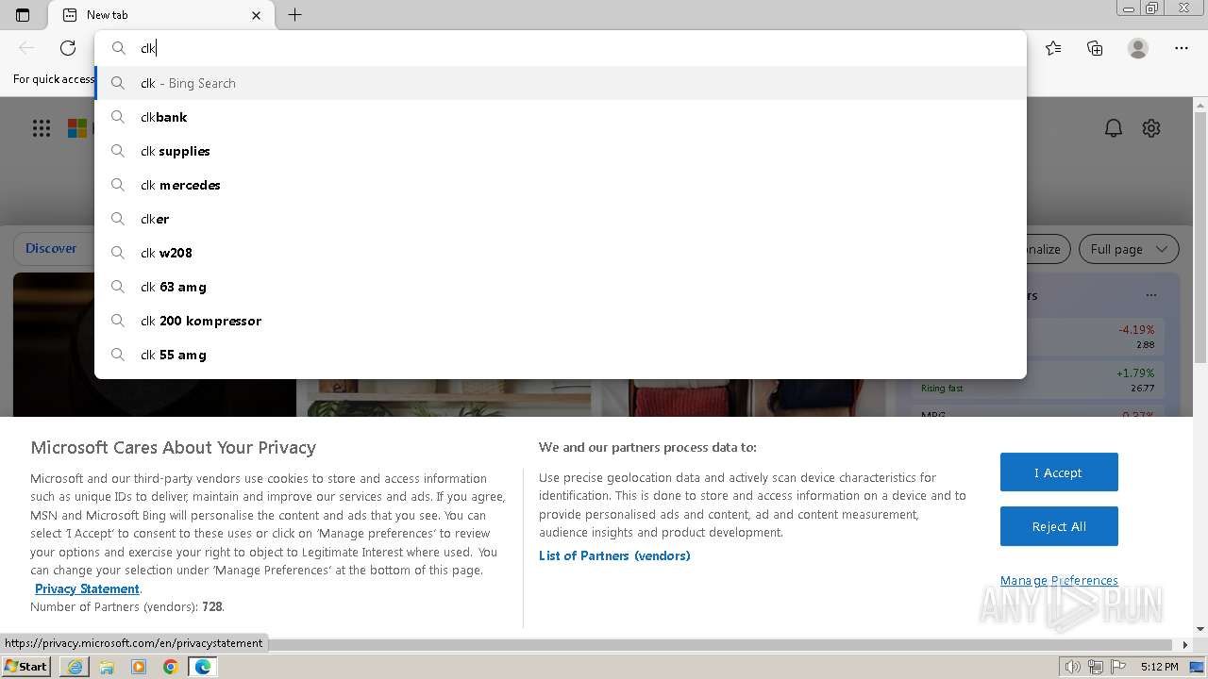Open the market widget ellipsis menu

coord(1150,295)
